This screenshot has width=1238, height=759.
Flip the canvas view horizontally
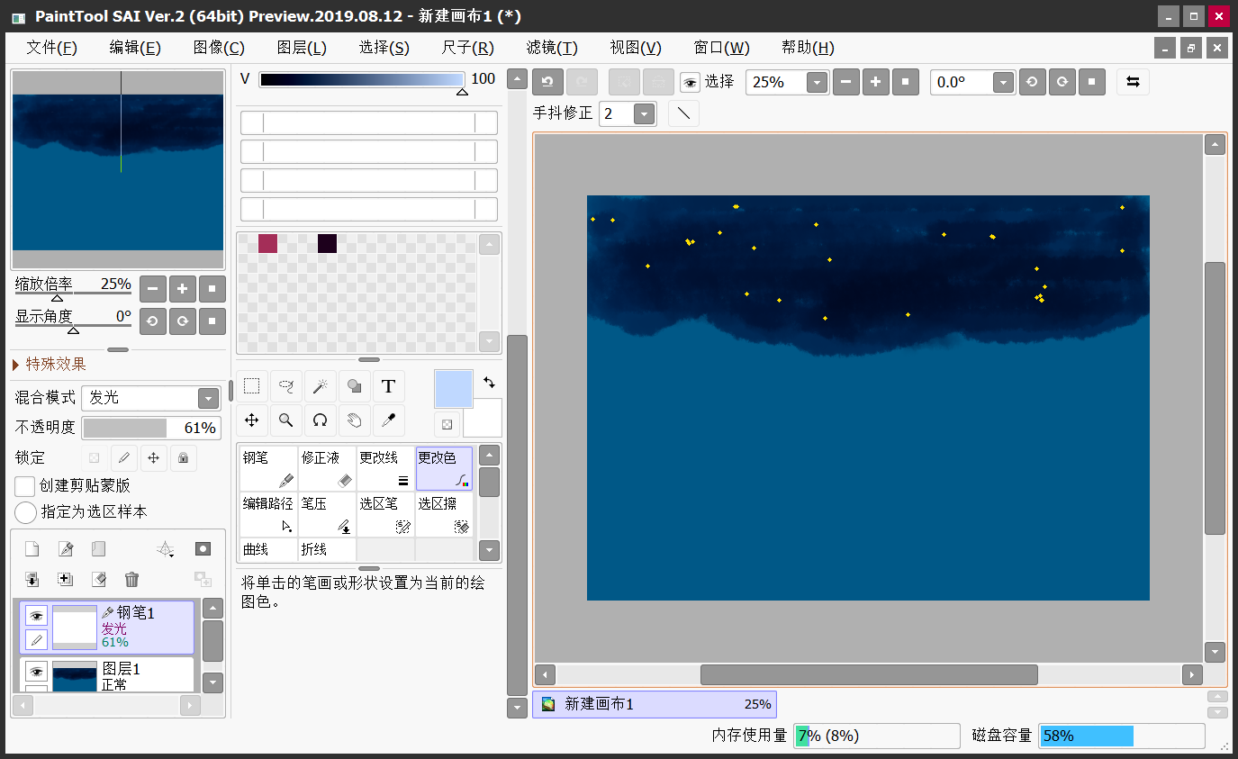tap(1133, 82)
